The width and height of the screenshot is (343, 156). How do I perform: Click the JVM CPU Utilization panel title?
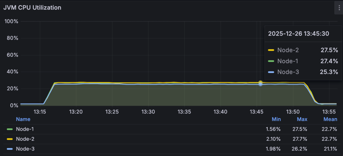(x=32, y=7)
